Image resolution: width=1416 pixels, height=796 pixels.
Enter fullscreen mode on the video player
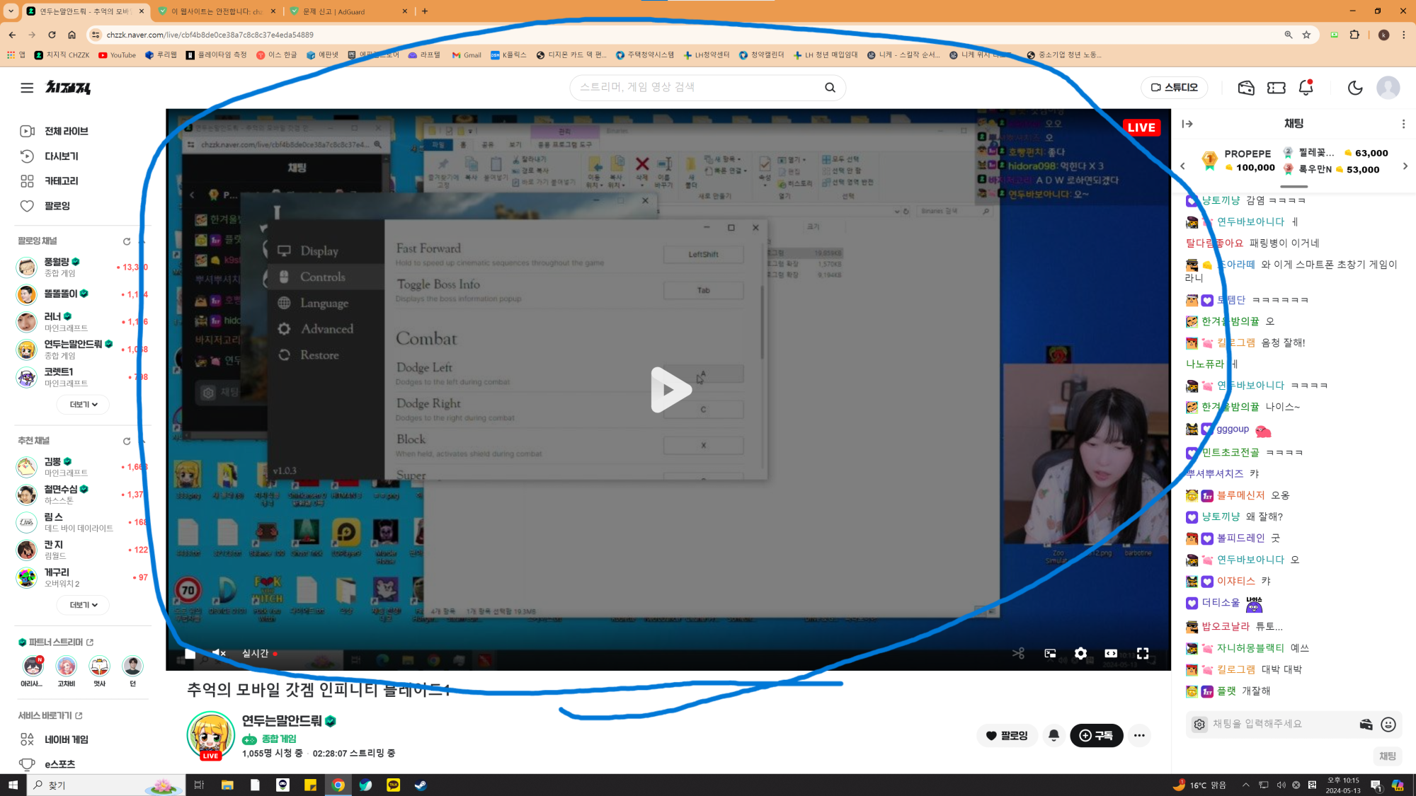click(1143, 653)
